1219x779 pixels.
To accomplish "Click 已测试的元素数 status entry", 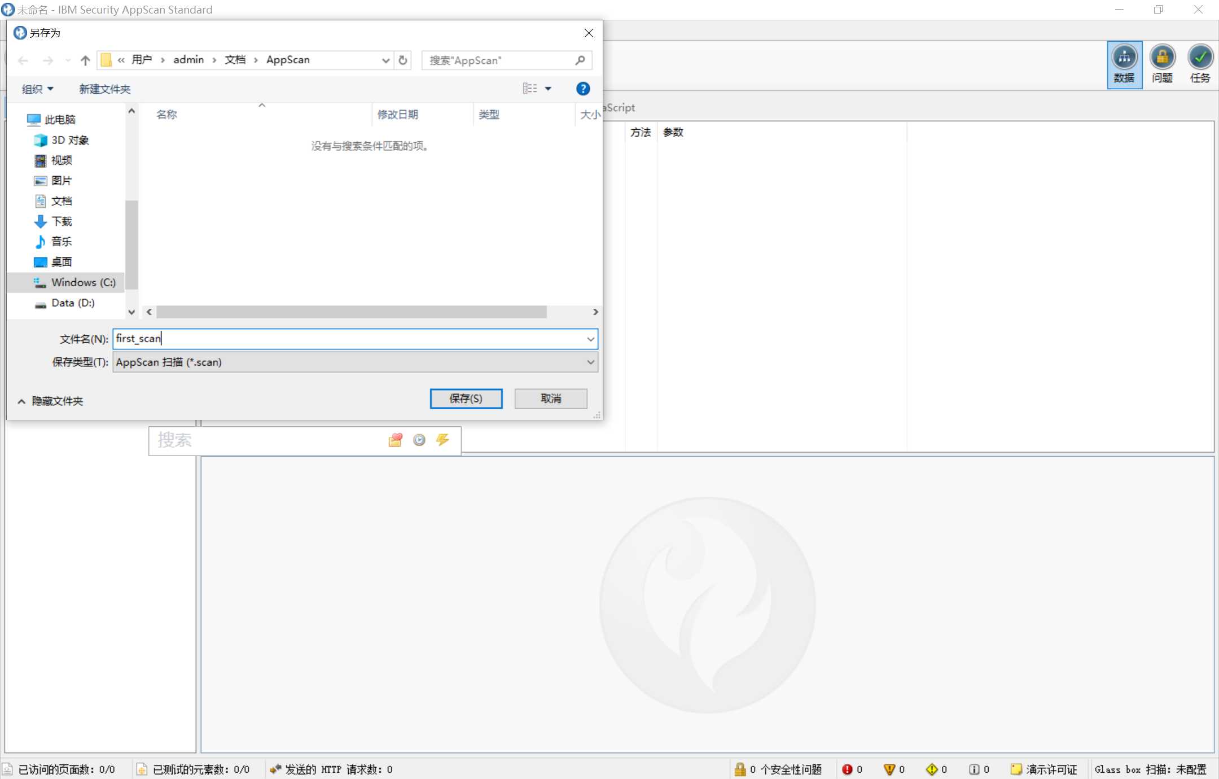I will (194, 769).
